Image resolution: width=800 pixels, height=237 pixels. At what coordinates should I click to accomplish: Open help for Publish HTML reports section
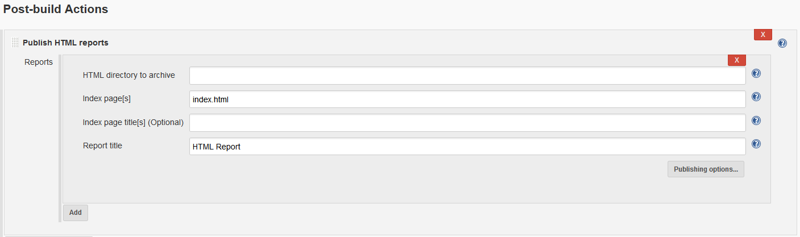click(782, 43)
